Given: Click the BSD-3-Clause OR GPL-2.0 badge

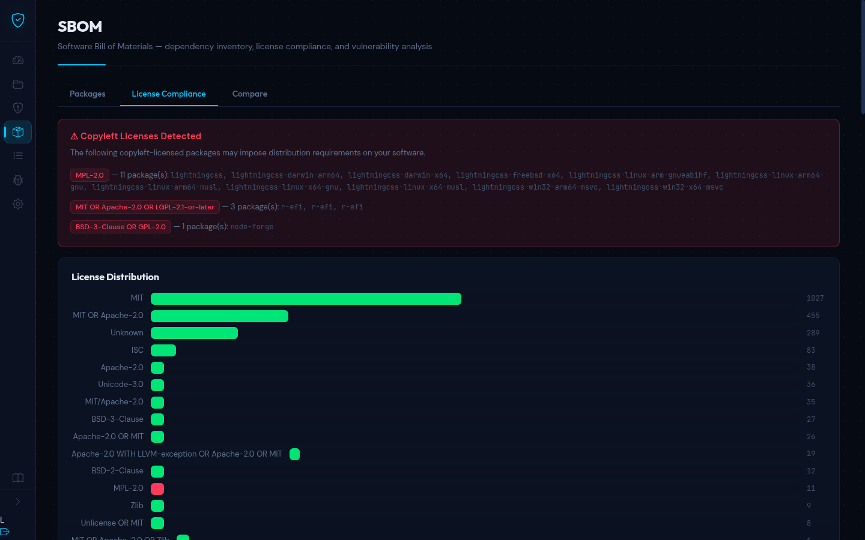Looking at the screenshot, I should 120,227.
